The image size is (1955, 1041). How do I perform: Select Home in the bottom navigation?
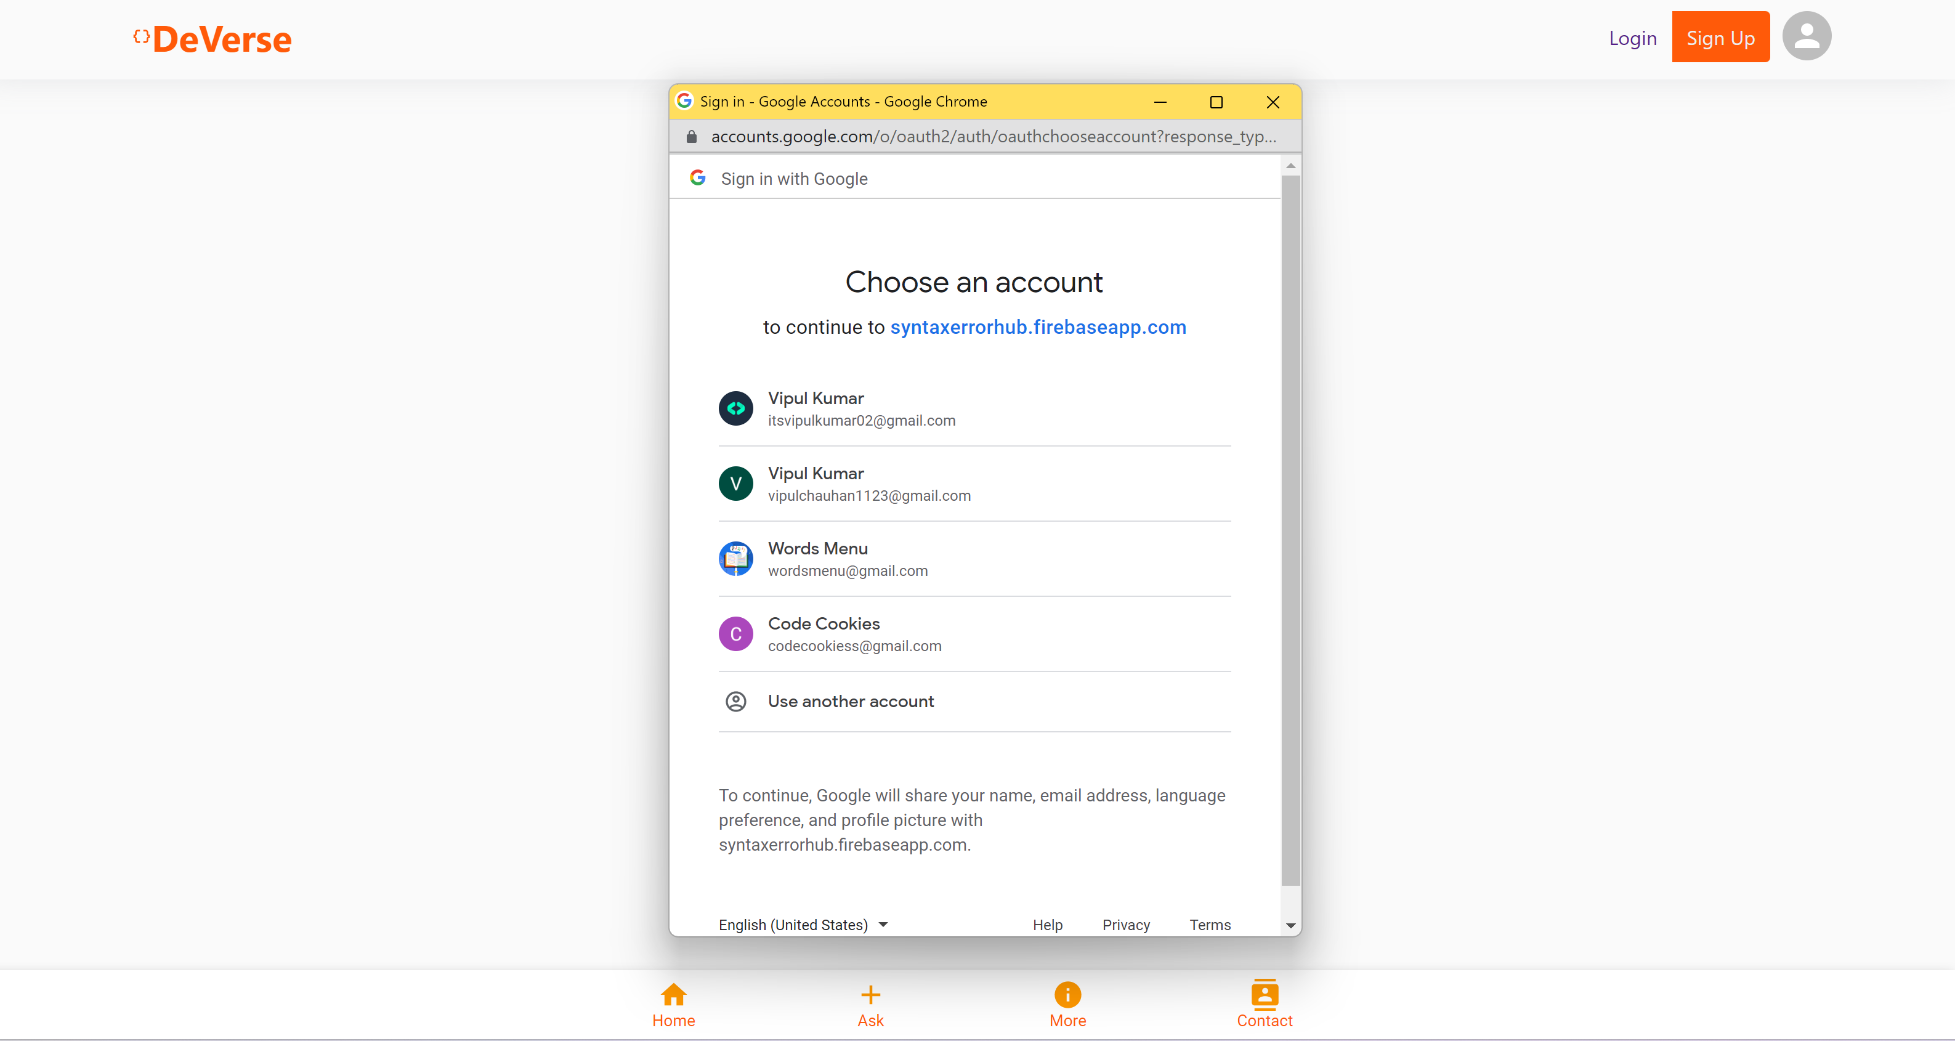(x=674, y=1005)
